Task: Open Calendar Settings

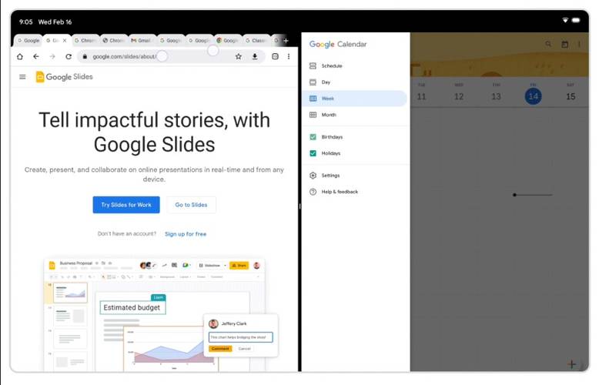Action: point(354,176)
